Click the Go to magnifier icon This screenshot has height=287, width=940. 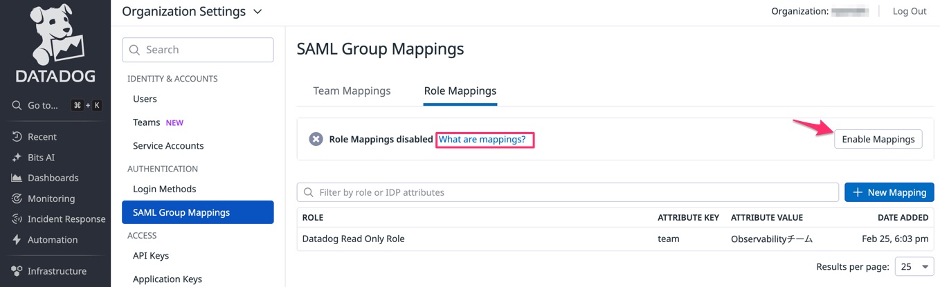point(17,106)
